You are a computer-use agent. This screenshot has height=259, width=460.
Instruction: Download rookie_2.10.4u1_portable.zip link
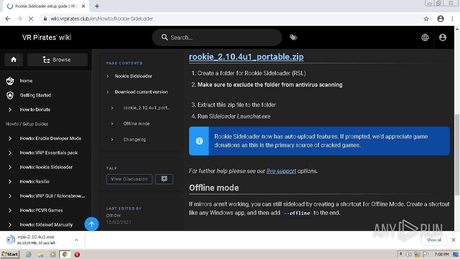click(246, 56)
